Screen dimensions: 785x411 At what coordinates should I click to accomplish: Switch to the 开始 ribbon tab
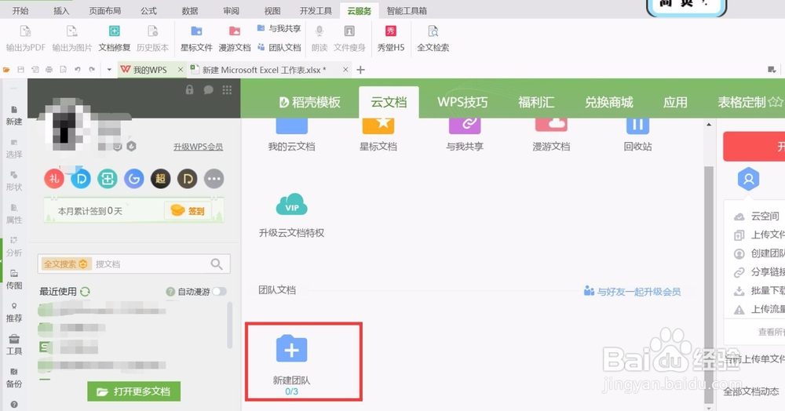(x=20, y=10)
